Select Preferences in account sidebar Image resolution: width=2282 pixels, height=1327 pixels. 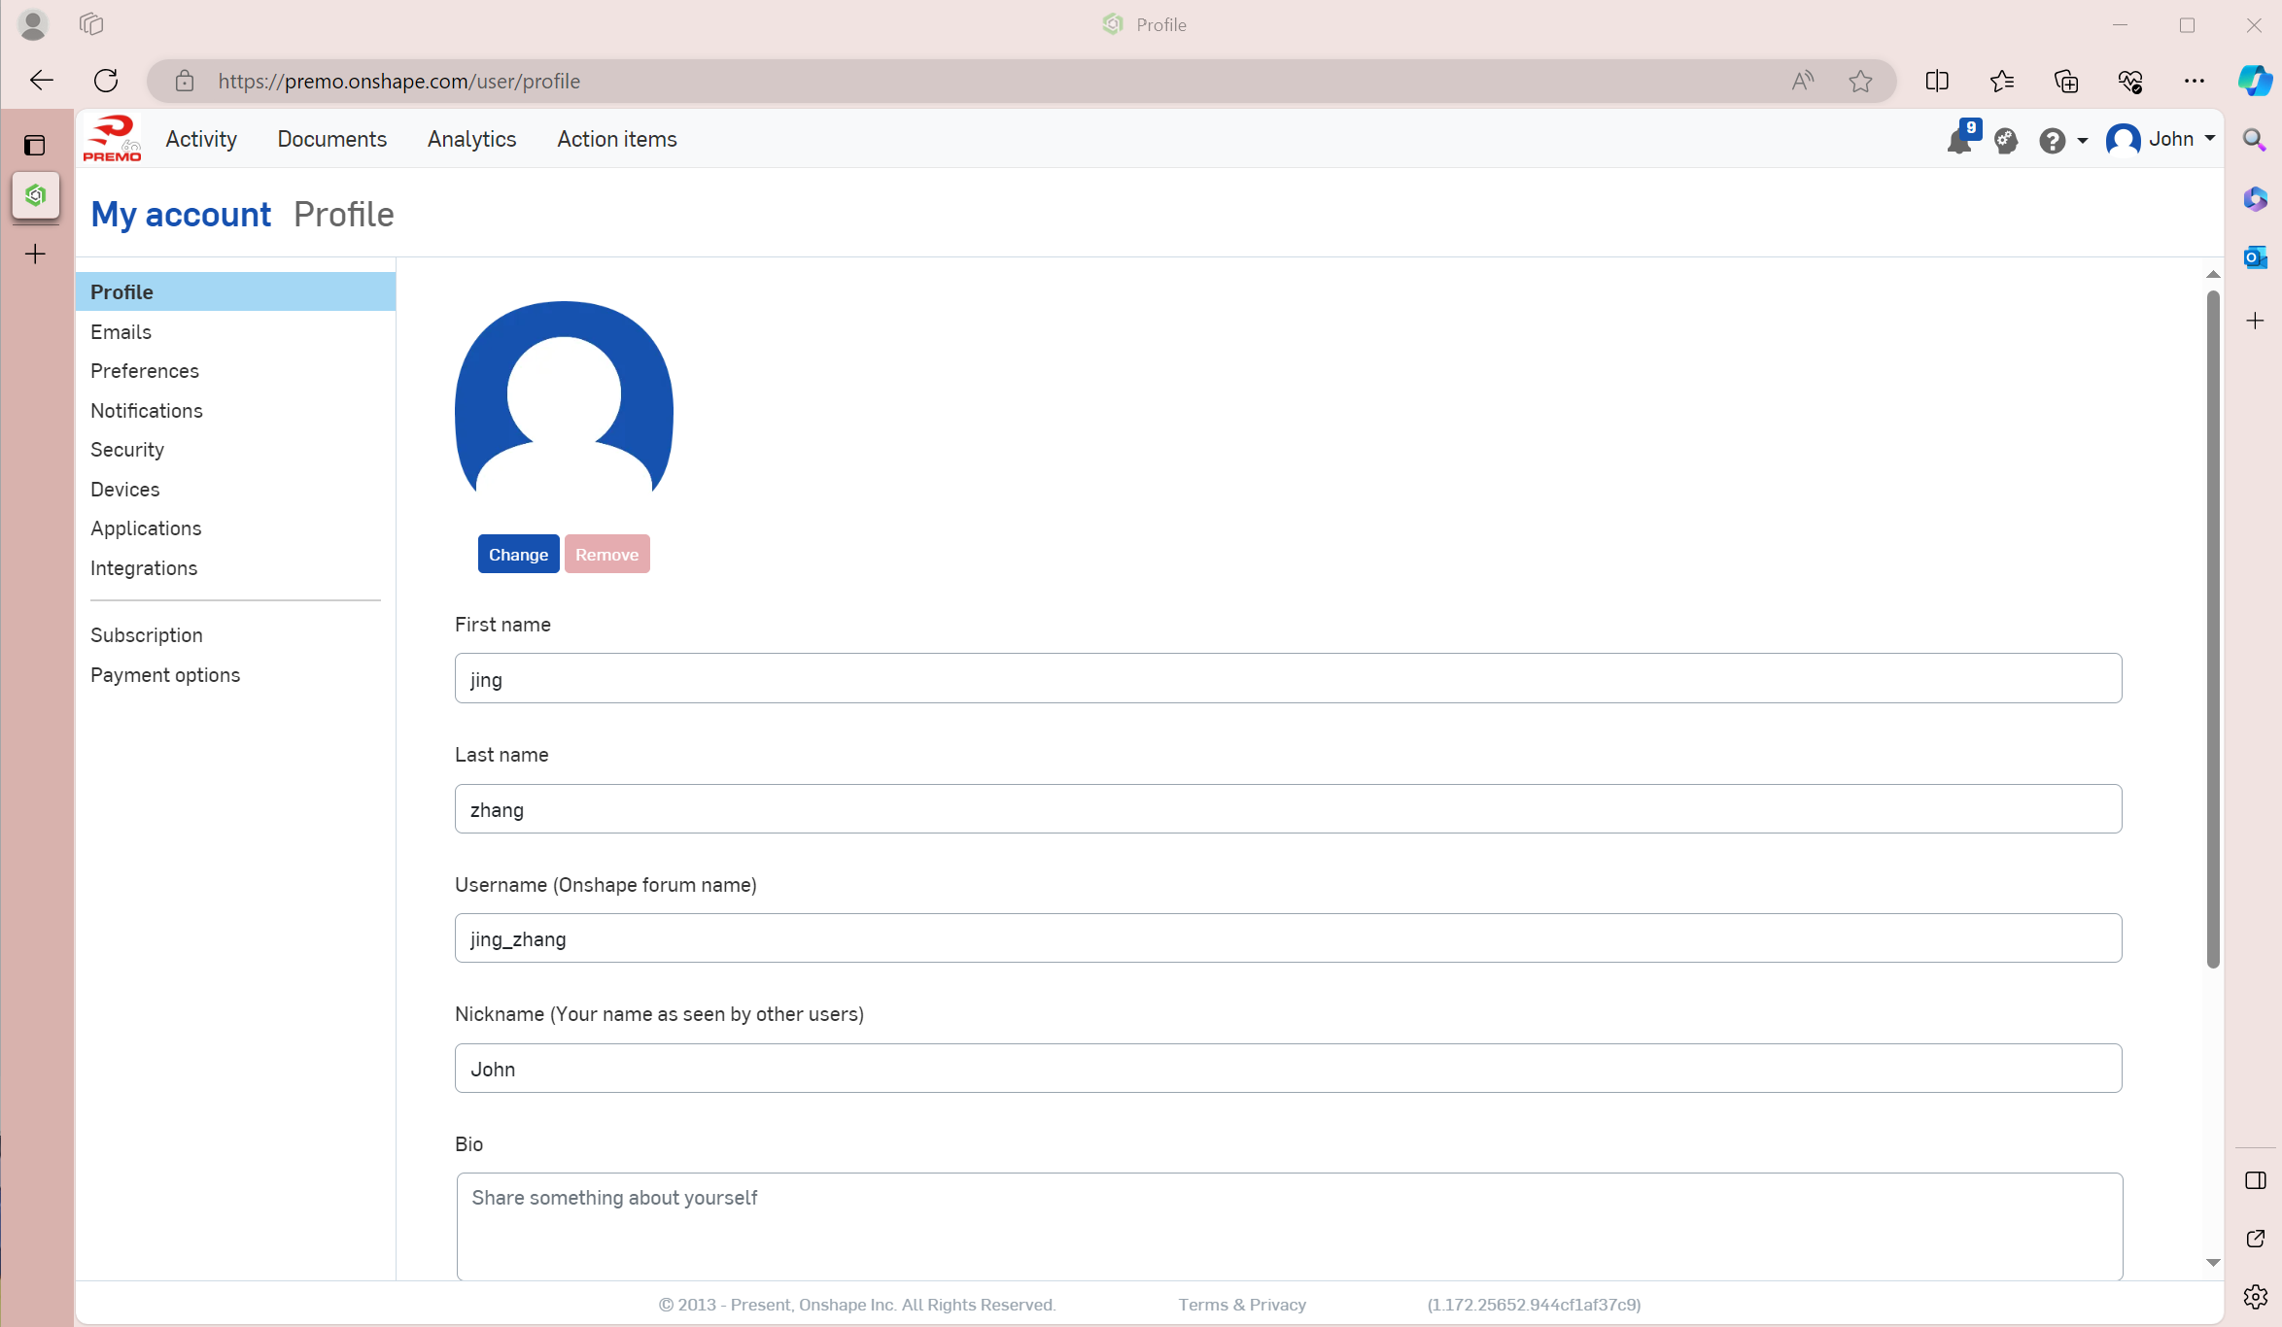click(x=145, y=371)
